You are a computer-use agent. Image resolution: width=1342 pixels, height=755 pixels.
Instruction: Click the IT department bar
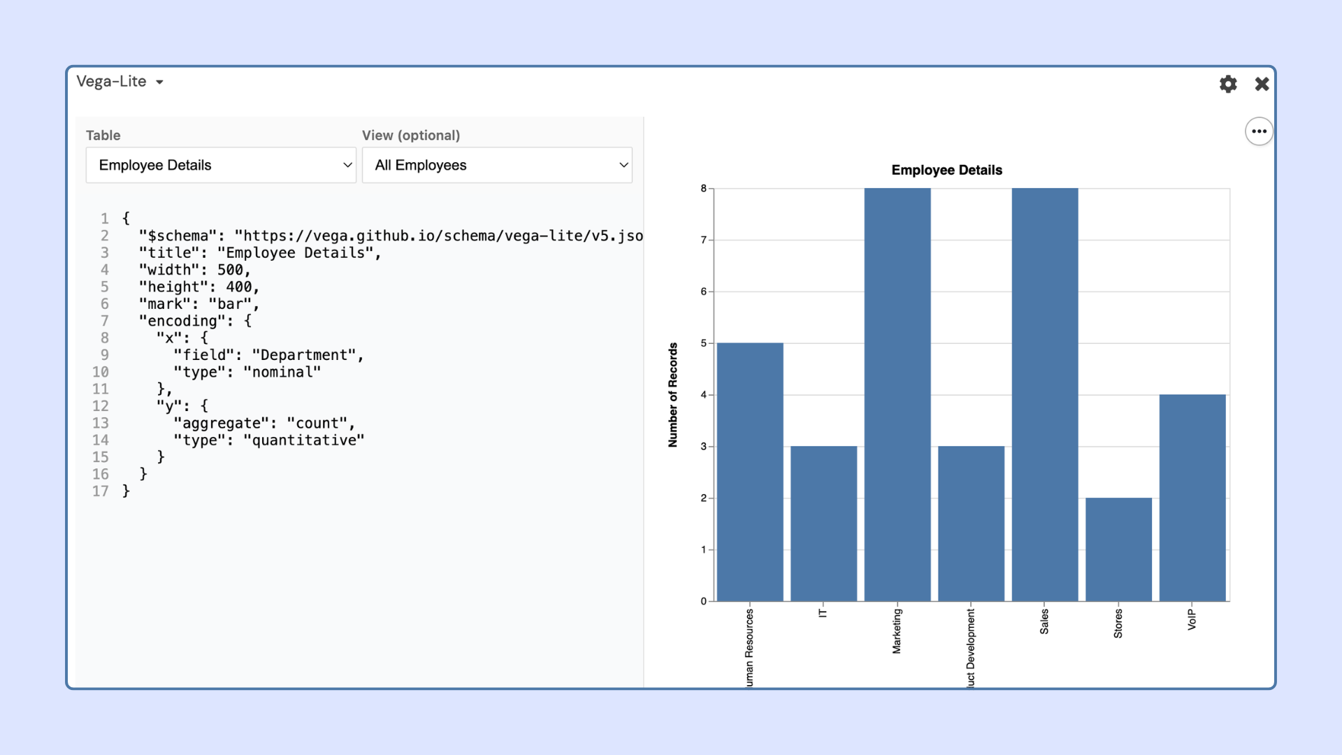(823, 524)
